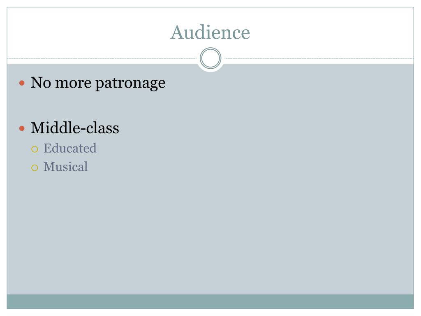Select the "Middle-class" bullet text
The width and height of the screenshot is (421, 316).
tap(75, 128)
